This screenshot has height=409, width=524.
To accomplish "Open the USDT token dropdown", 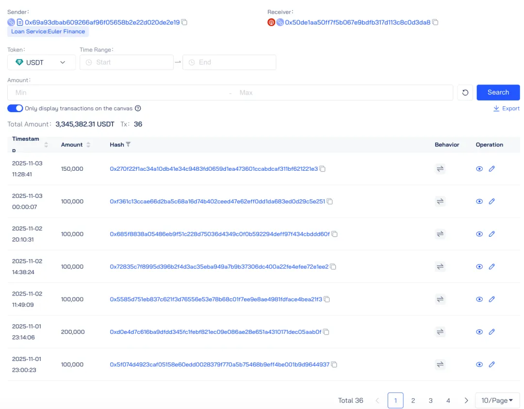I will [x=41, y=62].
